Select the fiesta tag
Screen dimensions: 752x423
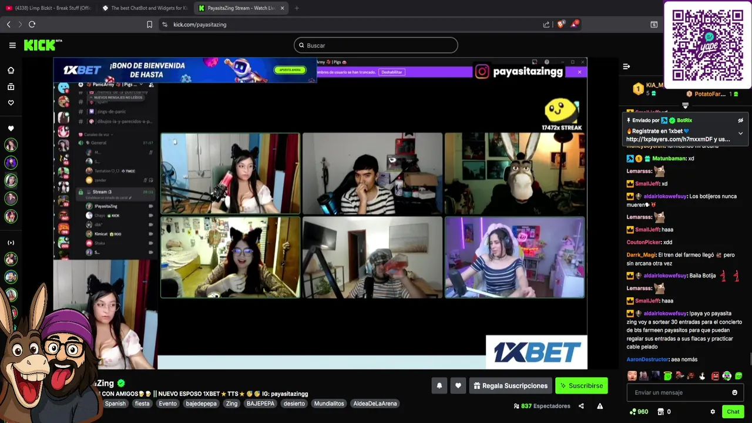pos(142,404)
